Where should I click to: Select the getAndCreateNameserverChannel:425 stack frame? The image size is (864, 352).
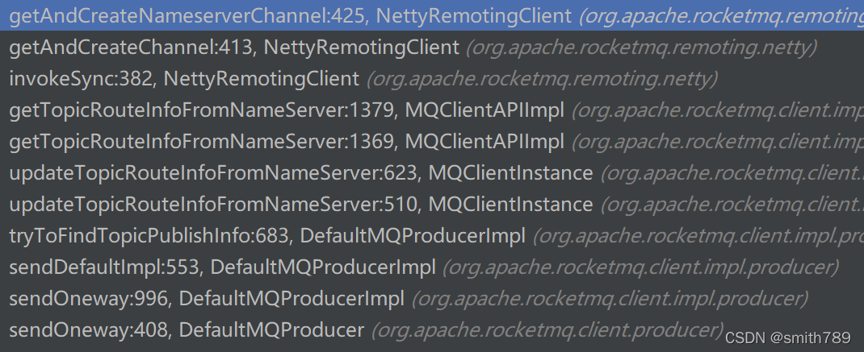(x=432, y=16)
